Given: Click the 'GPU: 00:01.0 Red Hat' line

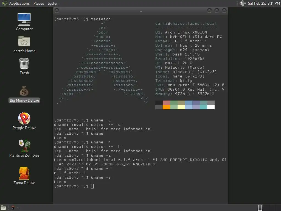Looking at the screenshot, I should click(x=190, y=90).
